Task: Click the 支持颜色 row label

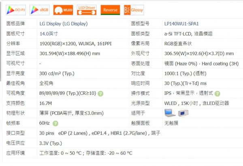Action: tap(15, 103)
